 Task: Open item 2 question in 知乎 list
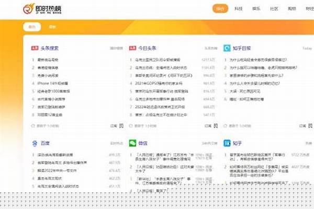click(259, 171)
